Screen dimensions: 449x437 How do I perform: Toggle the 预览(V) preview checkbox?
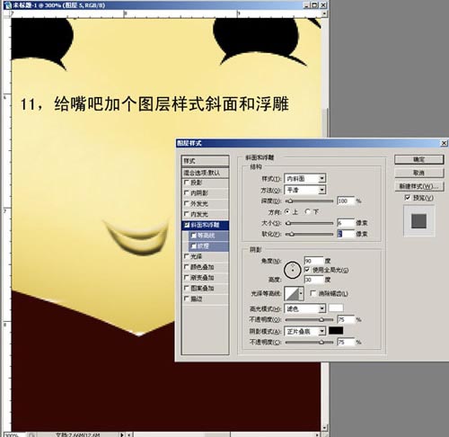[x=407, y=198]
